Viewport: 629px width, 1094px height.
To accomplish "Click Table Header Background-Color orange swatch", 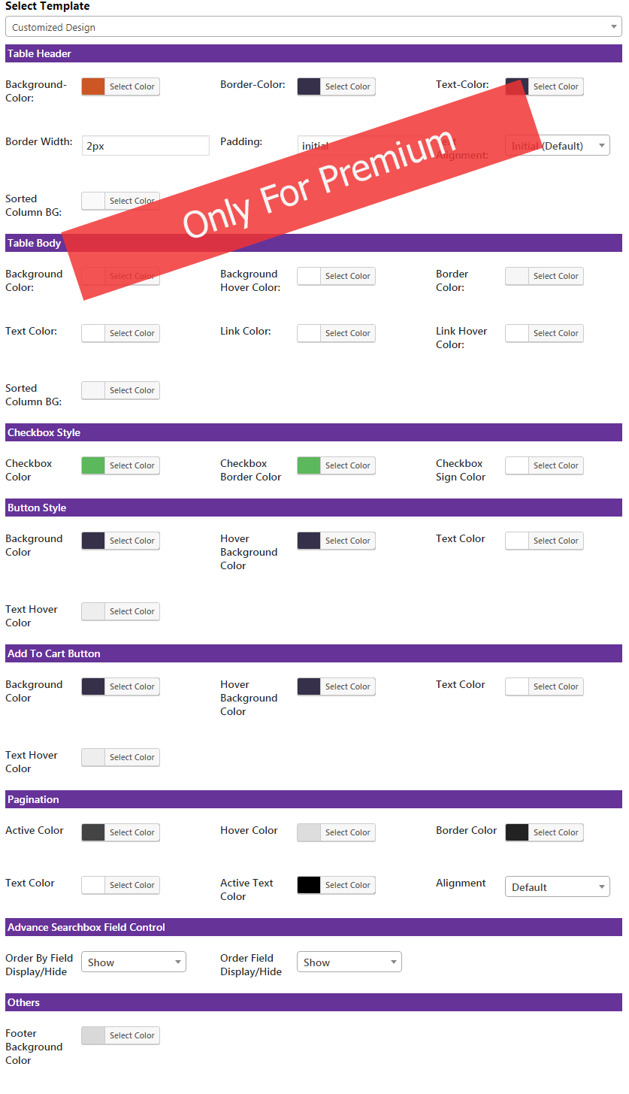I will coord(93,86).
